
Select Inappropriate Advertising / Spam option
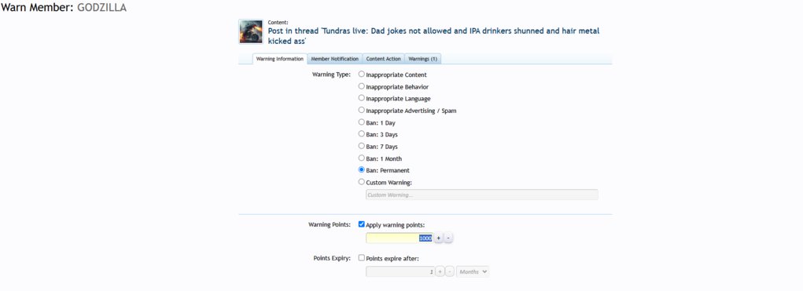click(x=362, y=110)
